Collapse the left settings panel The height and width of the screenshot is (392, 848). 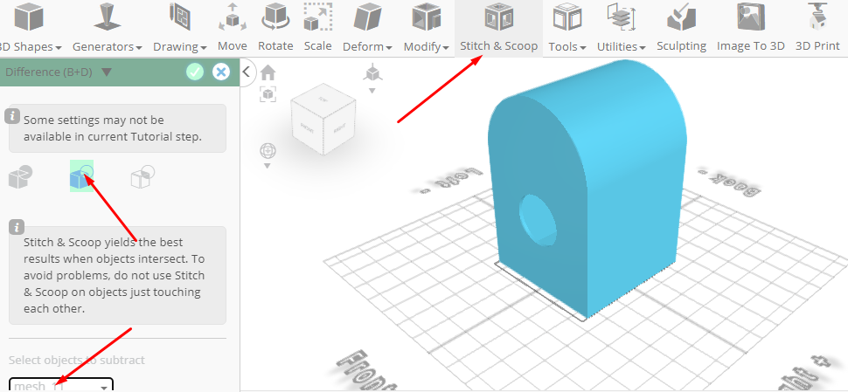point(247,72)
